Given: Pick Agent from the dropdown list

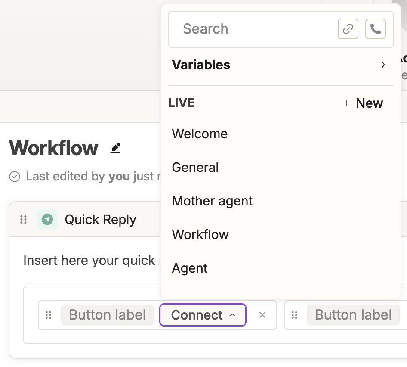Looking at the screenshot, I should pos(190,268).
